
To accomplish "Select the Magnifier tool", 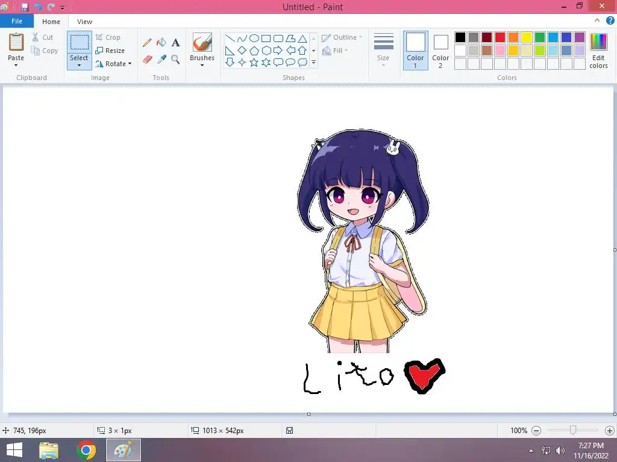I will 175,60.
